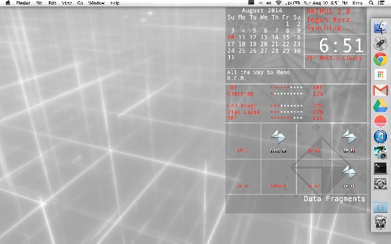Open the Edit menu
Image resolution: width=391 pixels, height=244 pixels.
52,3
